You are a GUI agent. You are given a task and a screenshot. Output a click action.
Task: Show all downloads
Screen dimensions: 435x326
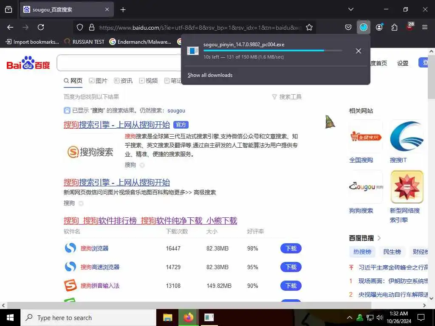click(210, 75)
